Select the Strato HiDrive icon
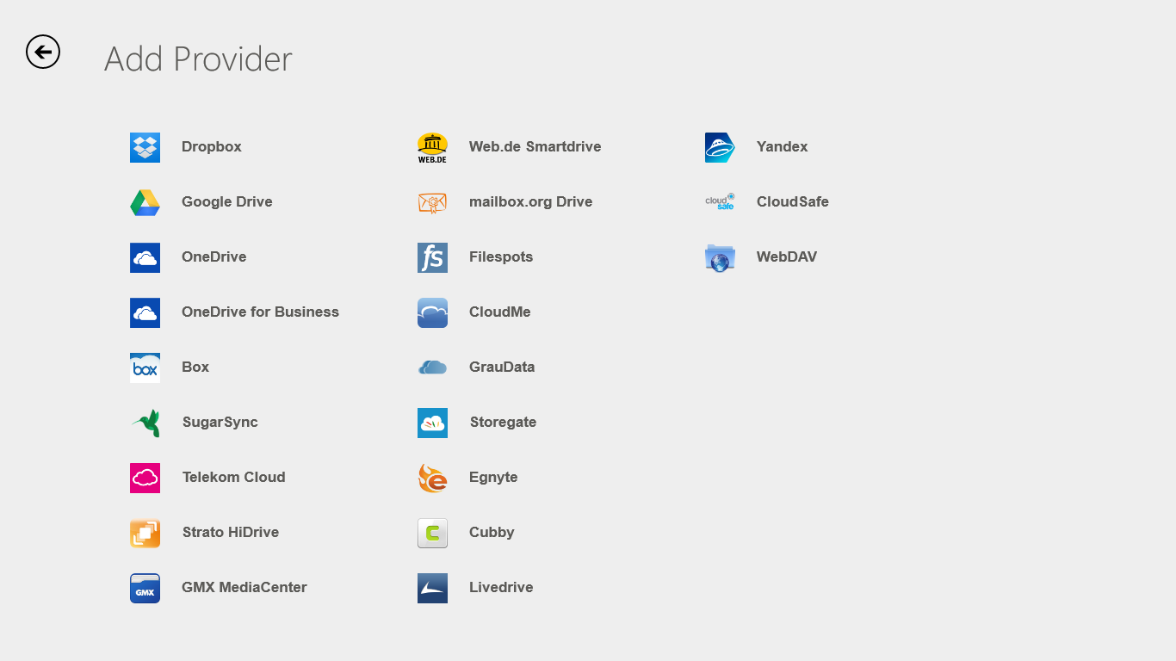Screen dimensions: 1176x661 point(145,533)
